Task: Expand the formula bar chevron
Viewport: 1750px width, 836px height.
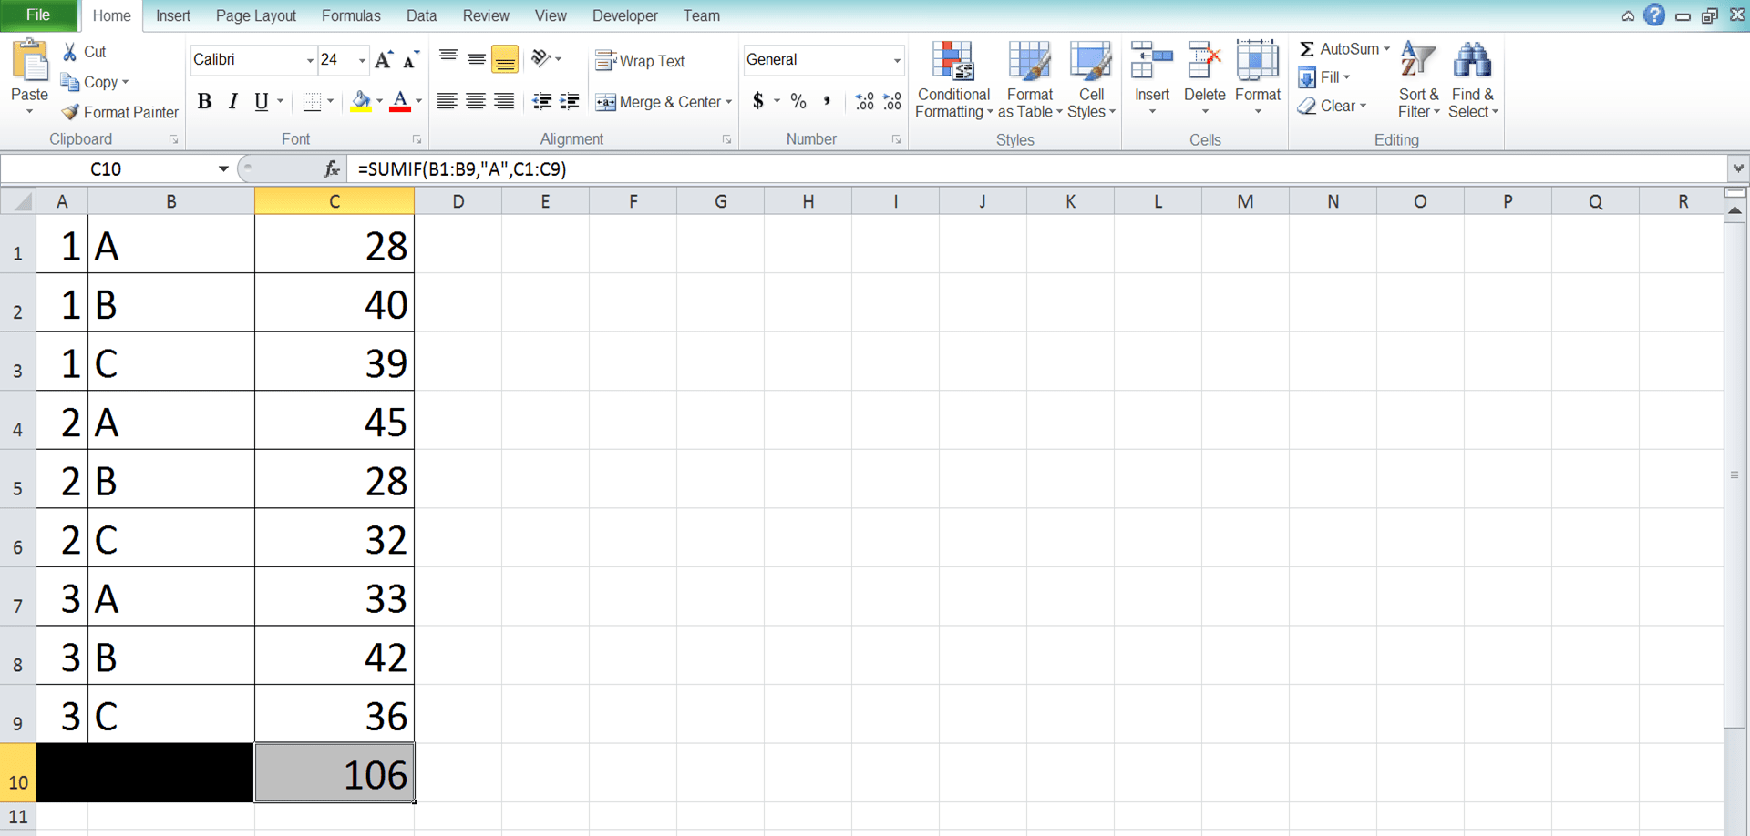Action: 1738,168
